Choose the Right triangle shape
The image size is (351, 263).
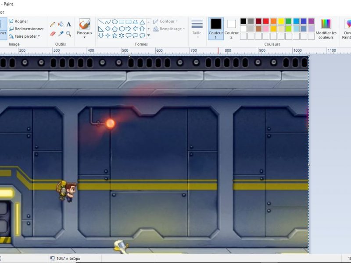[x=101, y=28]
